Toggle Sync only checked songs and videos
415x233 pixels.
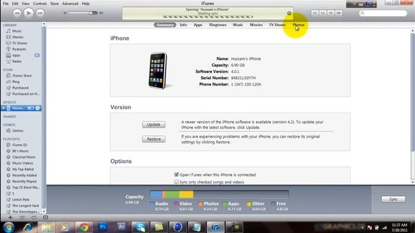click(x=176, y=182)
